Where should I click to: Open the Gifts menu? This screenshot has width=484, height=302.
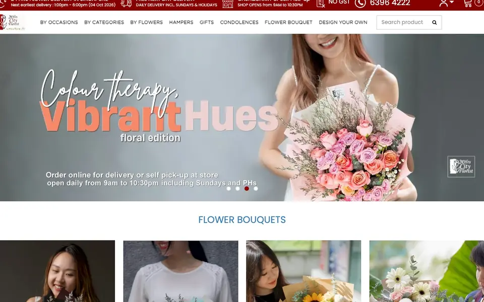(207, 23)
